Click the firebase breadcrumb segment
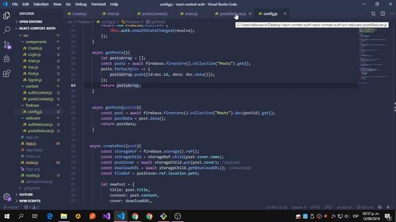The image size is (396, 222). click(84, 22)
